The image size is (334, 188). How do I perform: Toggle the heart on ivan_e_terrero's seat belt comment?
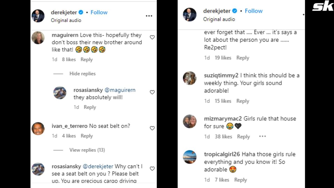152,128
